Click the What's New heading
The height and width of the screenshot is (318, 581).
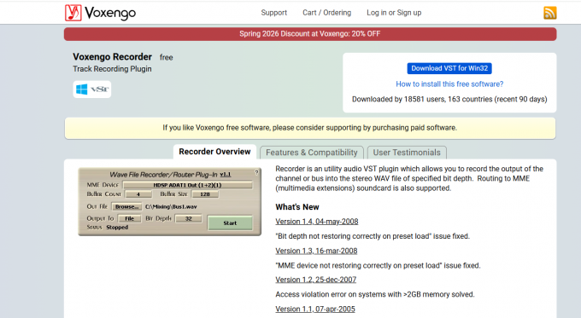[x=297, y=207]
